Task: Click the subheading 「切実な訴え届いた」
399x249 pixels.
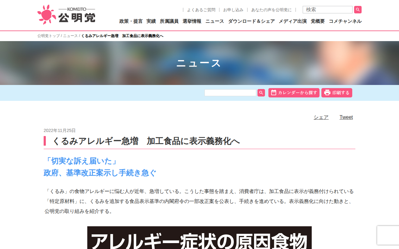Action: [x=81, y=161]
